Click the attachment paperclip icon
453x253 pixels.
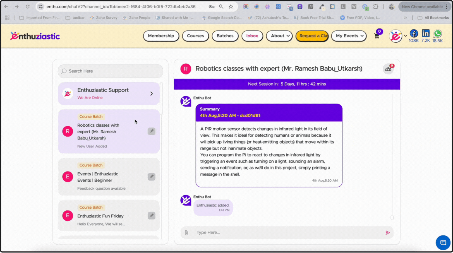tap(186, 232)
